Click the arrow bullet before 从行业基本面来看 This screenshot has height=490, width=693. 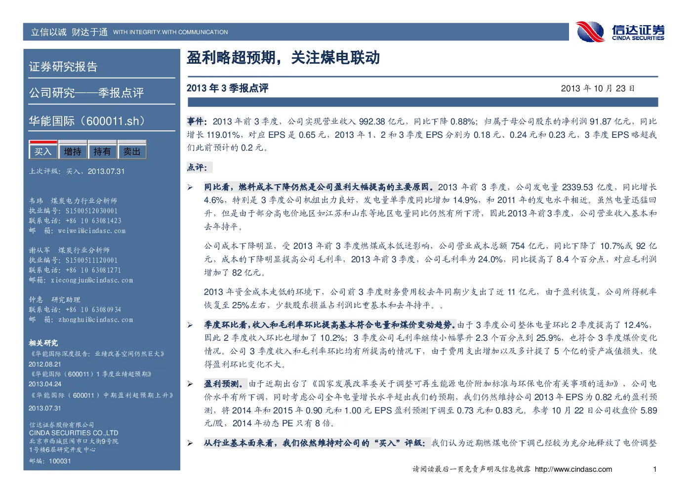pos(190,443)
